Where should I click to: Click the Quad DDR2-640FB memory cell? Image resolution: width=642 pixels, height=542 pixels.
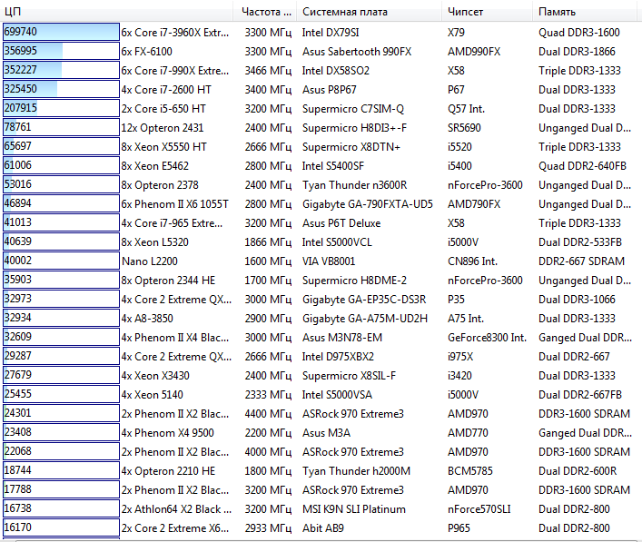(x=582, y=166)
